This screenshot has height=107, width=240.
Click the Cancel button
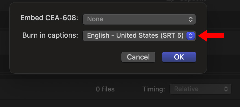coord(138,57)
